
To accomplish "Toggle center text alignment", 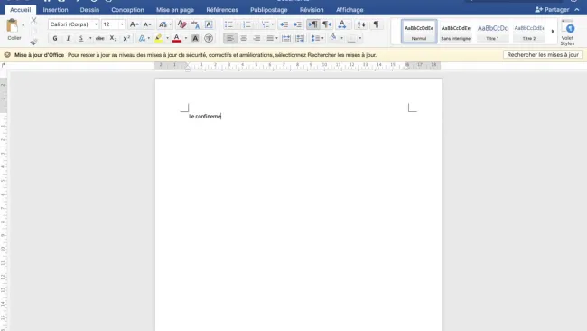I will click(x=243, y=38).
